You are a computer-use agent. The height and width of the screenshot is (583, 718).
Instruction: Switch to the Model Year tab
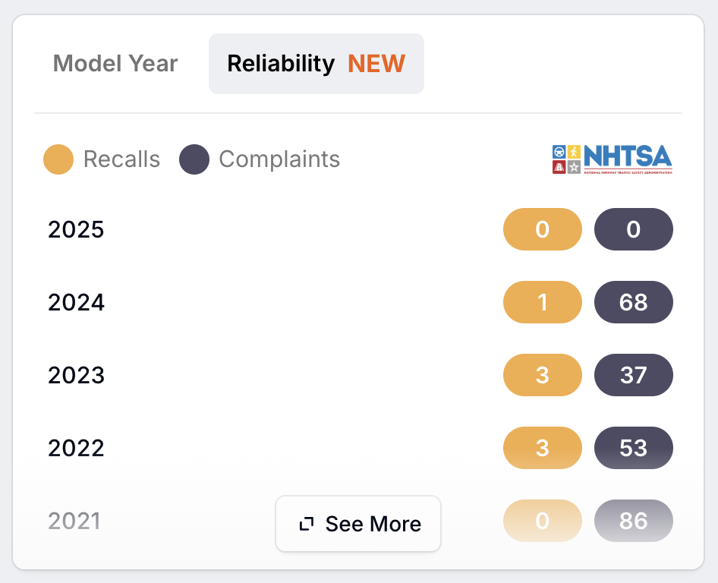(115, 63)
